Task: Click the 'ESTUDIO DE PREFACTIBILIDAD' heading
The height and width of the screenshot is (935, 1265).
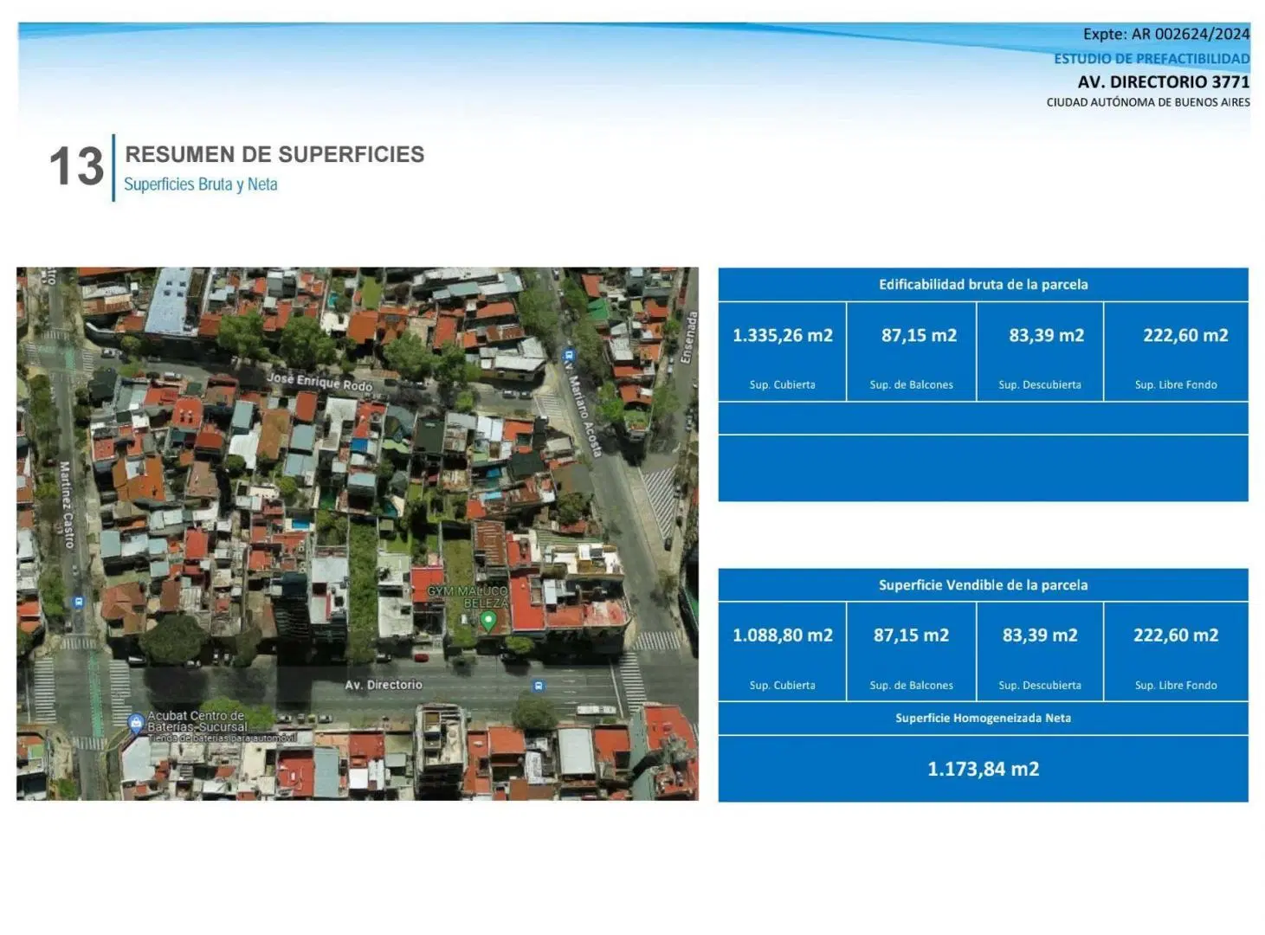Action: 1152,59
